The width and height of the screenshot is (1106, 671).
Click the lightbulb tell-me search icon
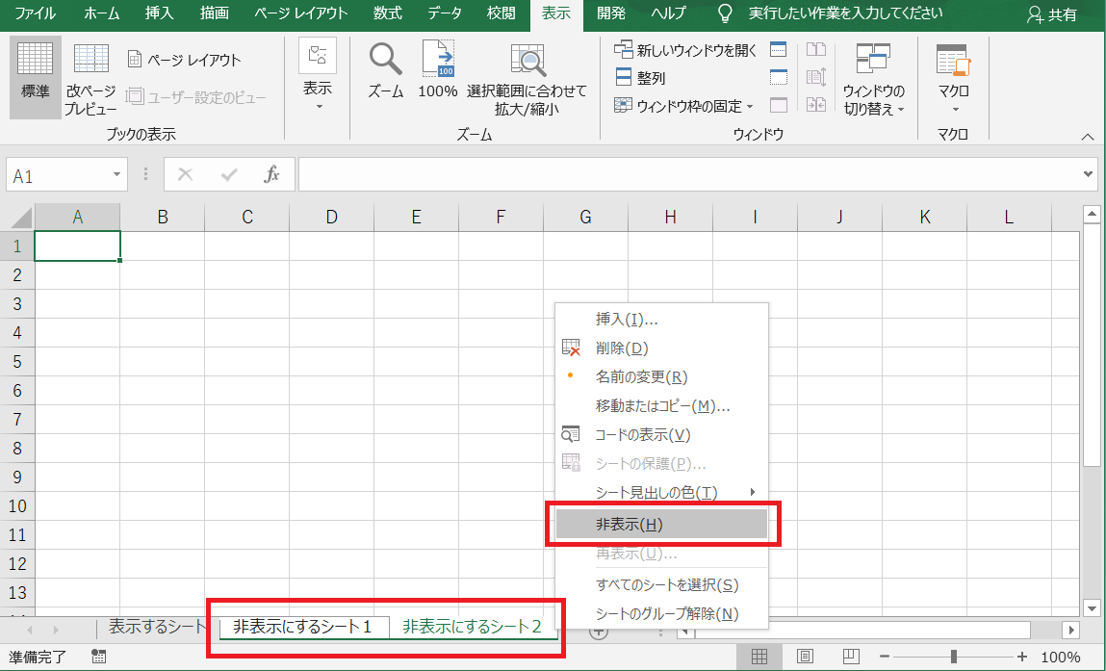pos(725,13)
